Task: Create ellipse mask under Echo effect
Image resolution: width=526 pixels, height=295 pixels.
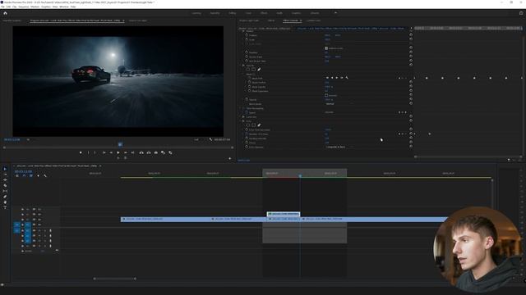Action: point(248,125)
